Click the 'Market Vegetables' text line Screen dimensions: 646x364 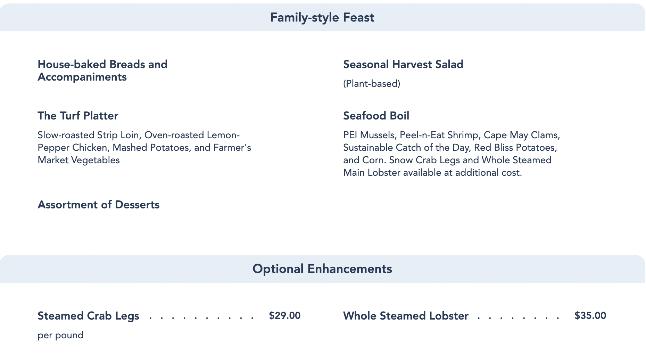(x=78, y=160)
